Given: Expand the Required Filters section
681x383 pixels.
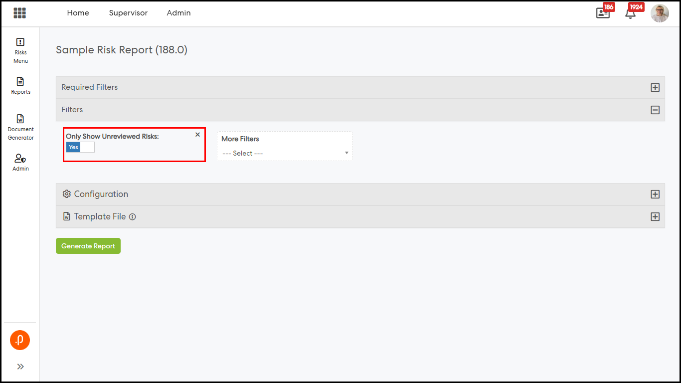Looking at the screenshot, I should (655, 88).
